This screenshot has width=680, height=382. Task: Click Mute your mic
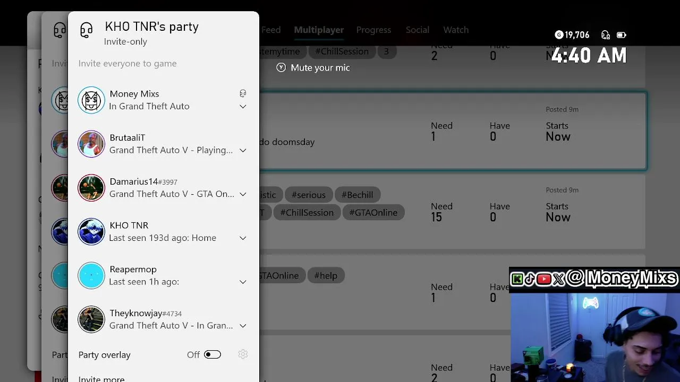320,67
